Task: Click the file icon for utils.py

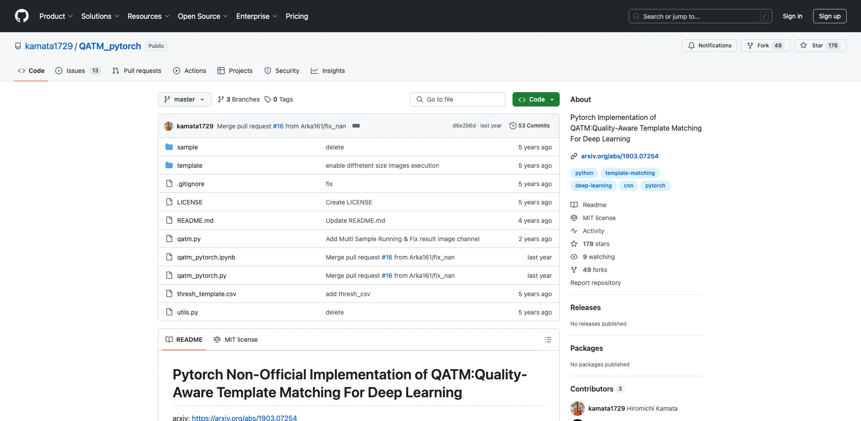Action: tap(169, 312)
